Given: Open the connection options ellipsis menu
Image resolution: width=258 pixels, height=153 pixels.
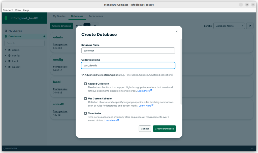Looking at the screenshot, I should (42, 18).
